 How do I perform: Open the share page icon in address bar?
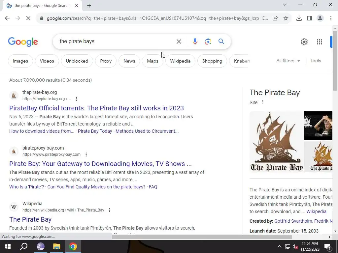coord(275,18)
